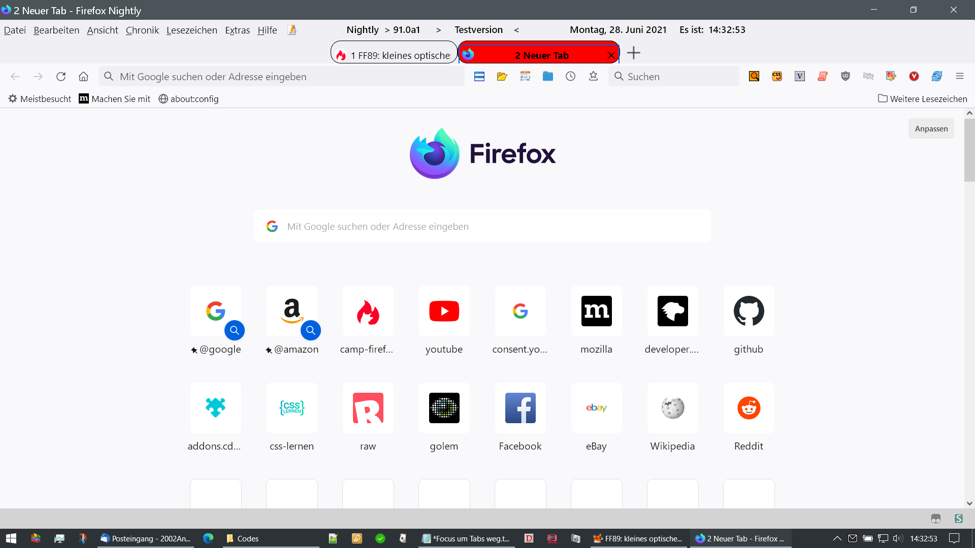Open the about:config bookmark
The width and height of the screenshot is (975, 548).
[x=188, y=99]
